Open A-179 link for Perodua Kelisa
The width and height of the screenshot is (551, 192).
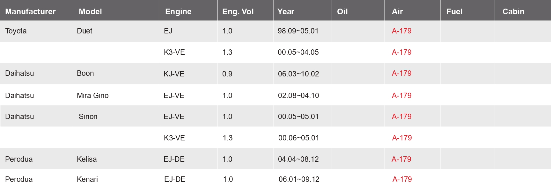click(401, 159)
